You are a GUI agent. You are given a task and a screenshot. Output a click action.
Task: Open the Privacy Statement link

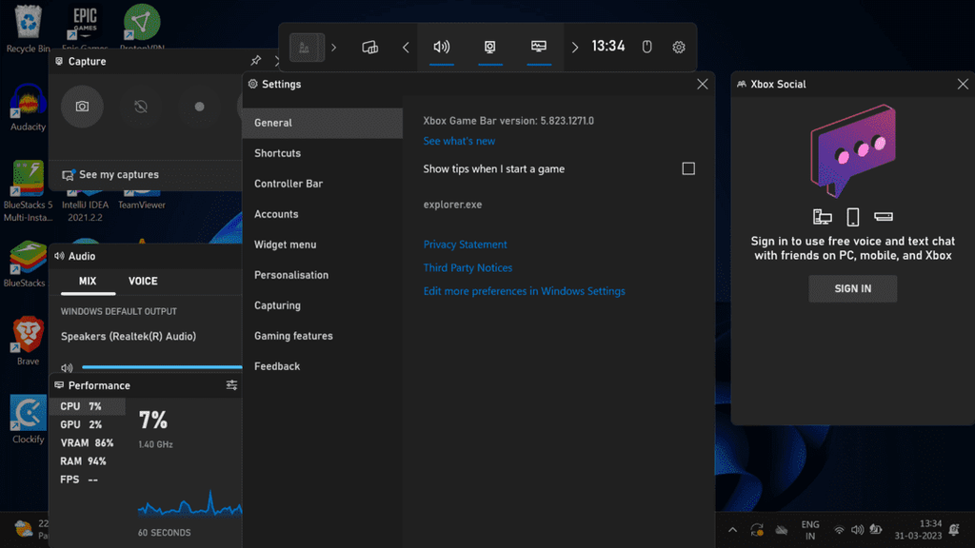click(x=466, y=244)
